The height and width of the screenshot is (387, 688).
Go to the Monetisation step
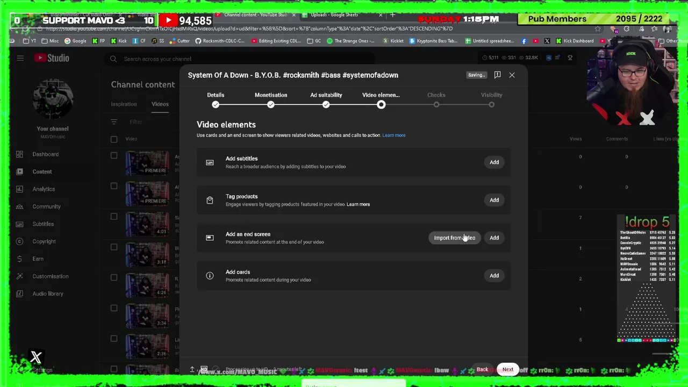271,99
